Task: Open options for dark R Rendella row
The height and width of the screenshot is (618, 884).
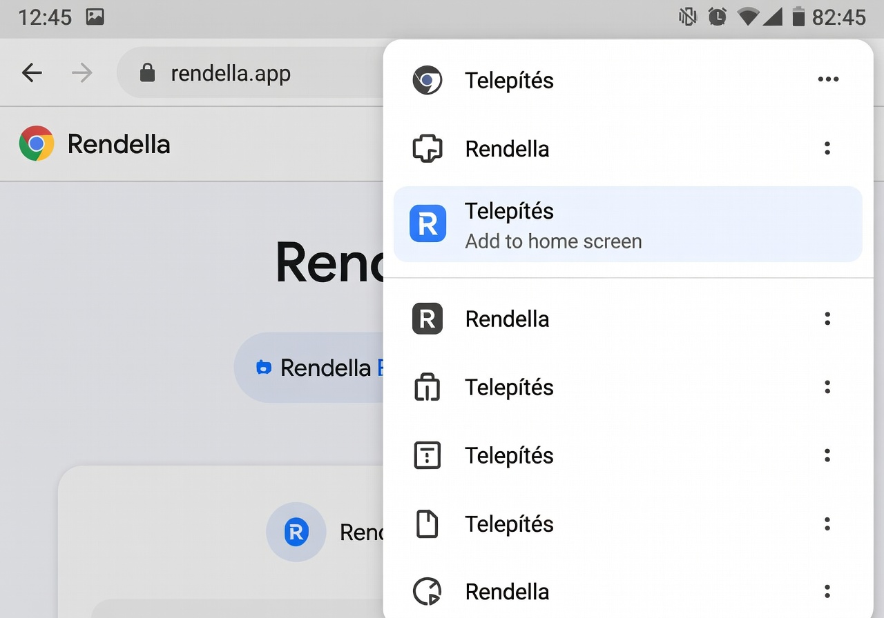Action: click(827, 319)
